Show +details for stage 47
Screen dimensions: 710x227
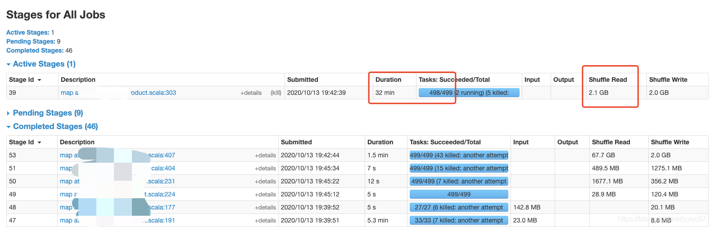coord(265,221)
